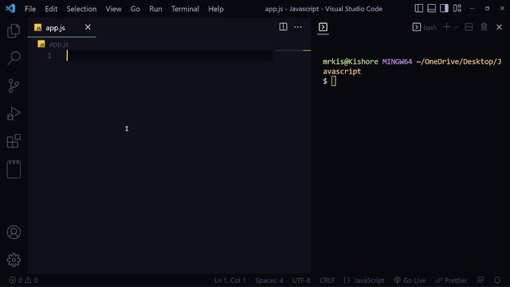
Task: Open the Manage settings gear
Action: [14, 260]
